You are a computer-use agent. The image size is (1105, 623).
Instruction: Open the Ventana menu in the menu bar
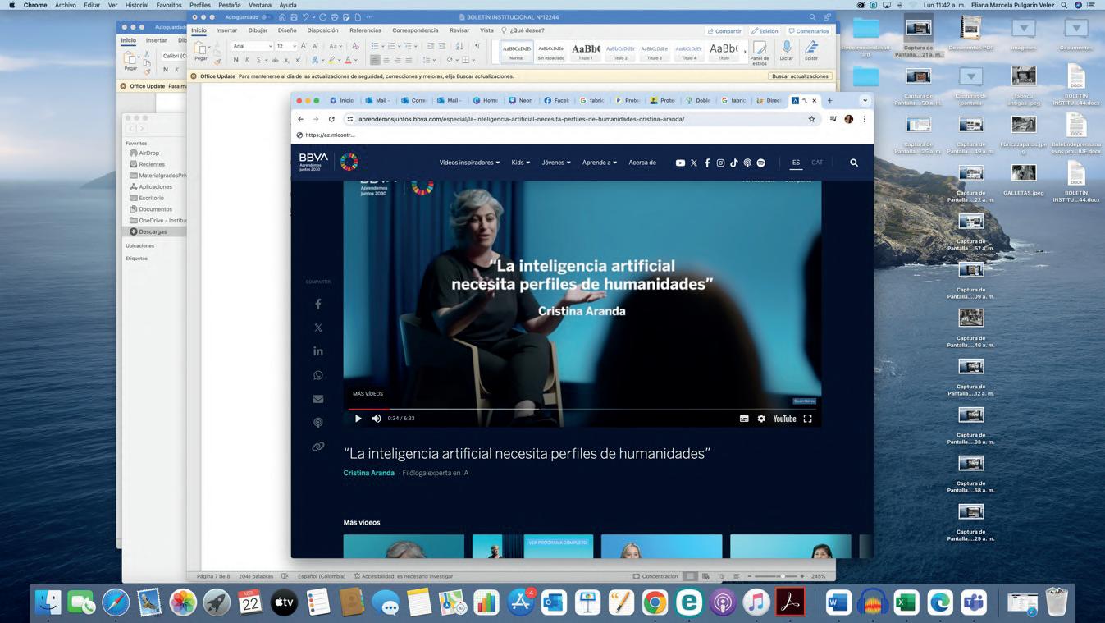pos(259,5)
